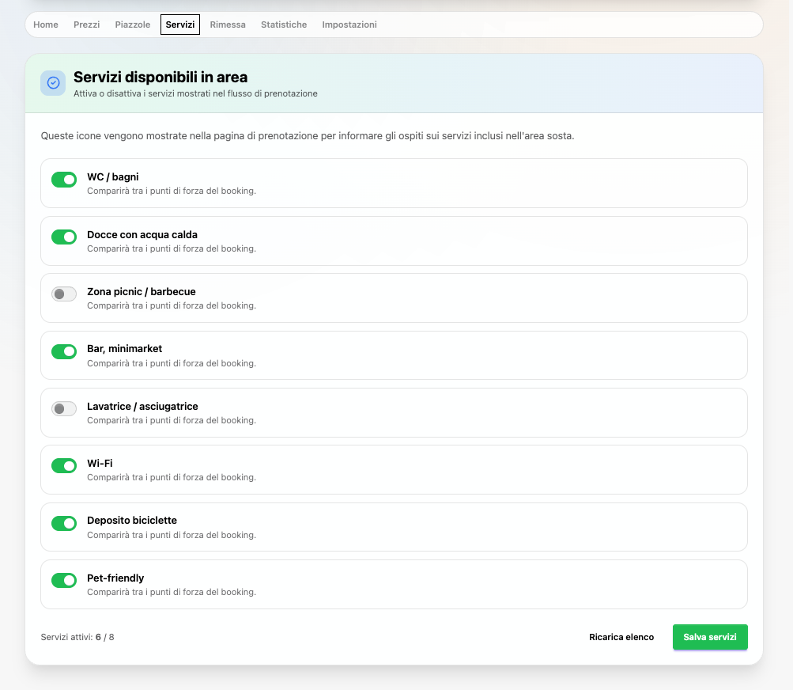Toggle off the Pet-friendly service

point(64,580)
